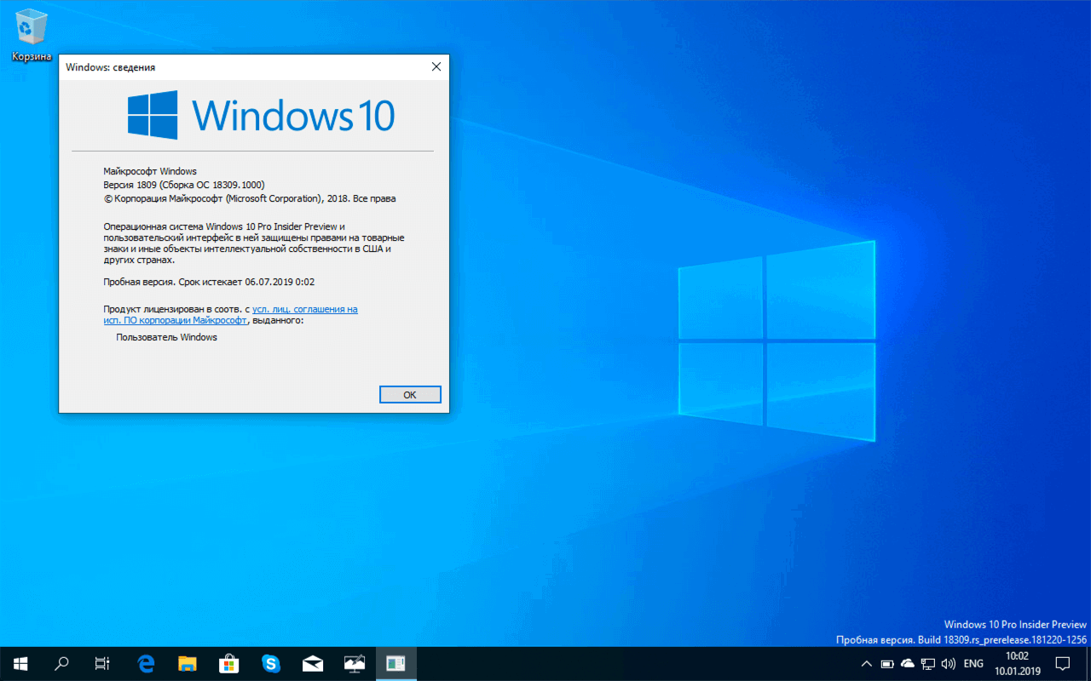This screenshot has width=1091, height=681.
Task: Open Microsoft Edge from the taskbar
Action: [145, 663]
